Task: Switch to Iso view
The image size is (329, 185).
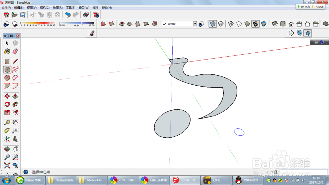Action: 275,24
